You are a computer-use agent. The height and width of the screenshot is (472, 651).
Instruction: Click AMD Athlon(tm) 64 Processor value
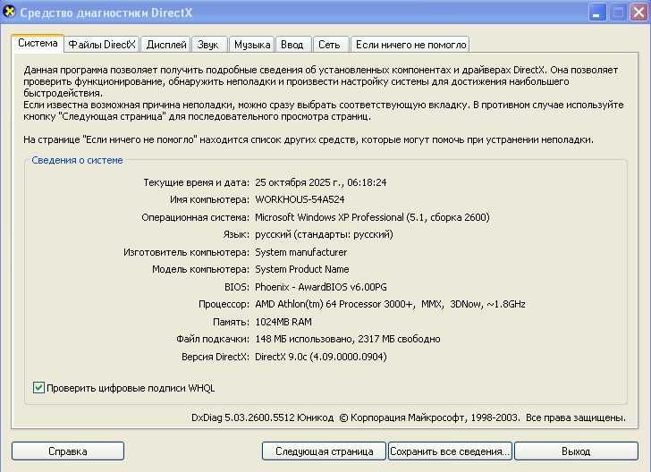pyautogui.click(x=390, y=304)
